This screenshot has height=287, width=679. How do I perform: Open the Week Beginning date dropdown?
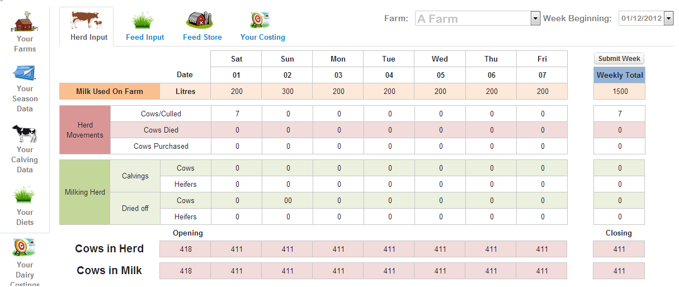pyautogui.click(x=668, y=18)
